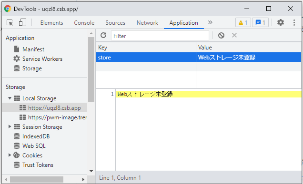
Task: Delete selected entry with X icon
Action: pyautogui.click(x=234, y=35)
